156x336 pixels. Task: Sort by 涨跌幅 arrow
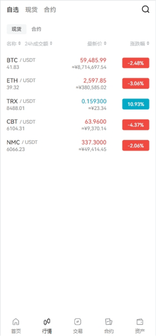(148, 43)
